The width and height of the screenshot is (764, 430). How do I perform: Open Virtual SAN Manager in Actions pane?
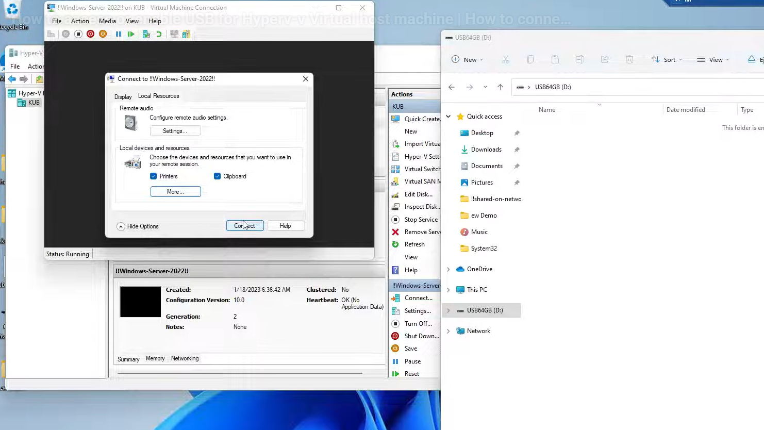click(x=422, y=181)
